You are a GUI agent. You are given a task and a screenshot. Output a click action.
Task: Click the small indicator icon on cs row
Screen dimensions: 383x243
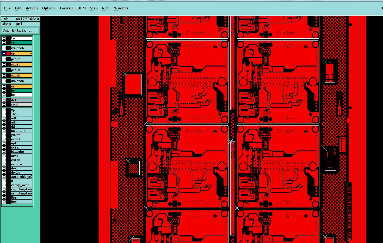[31, 54]
